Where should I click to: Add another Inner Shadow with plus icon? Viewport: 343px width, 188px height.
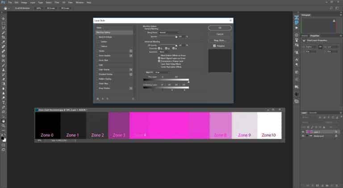pyautogui.click(x=131, y=56)
